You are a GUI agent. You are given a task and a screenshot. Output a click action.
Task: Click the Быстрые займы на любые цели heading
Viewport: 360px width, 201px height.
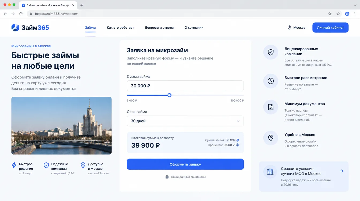45,60
